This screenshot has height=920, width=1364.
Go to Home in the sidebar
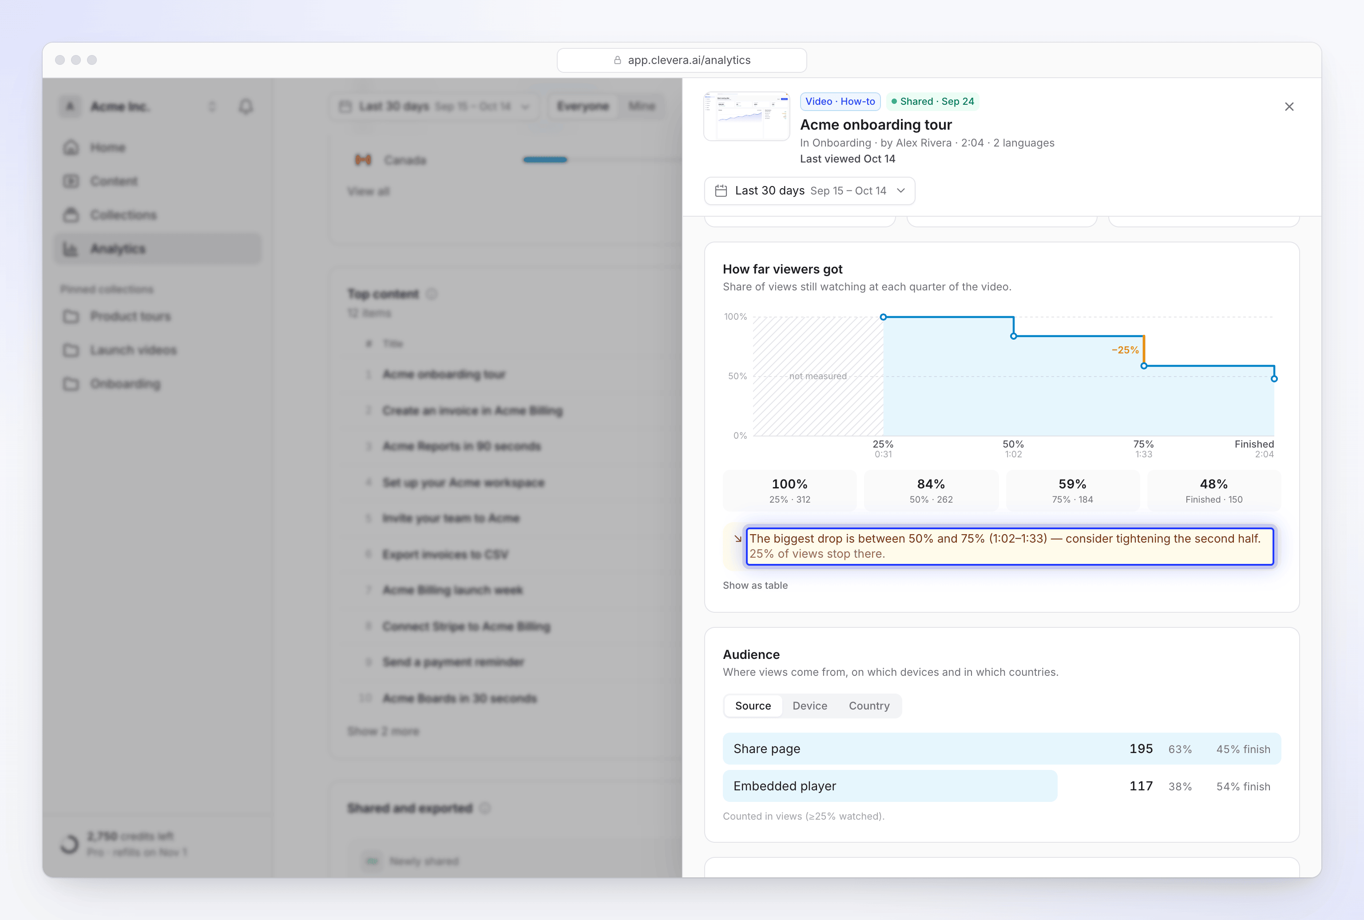(x=158, y=147)
